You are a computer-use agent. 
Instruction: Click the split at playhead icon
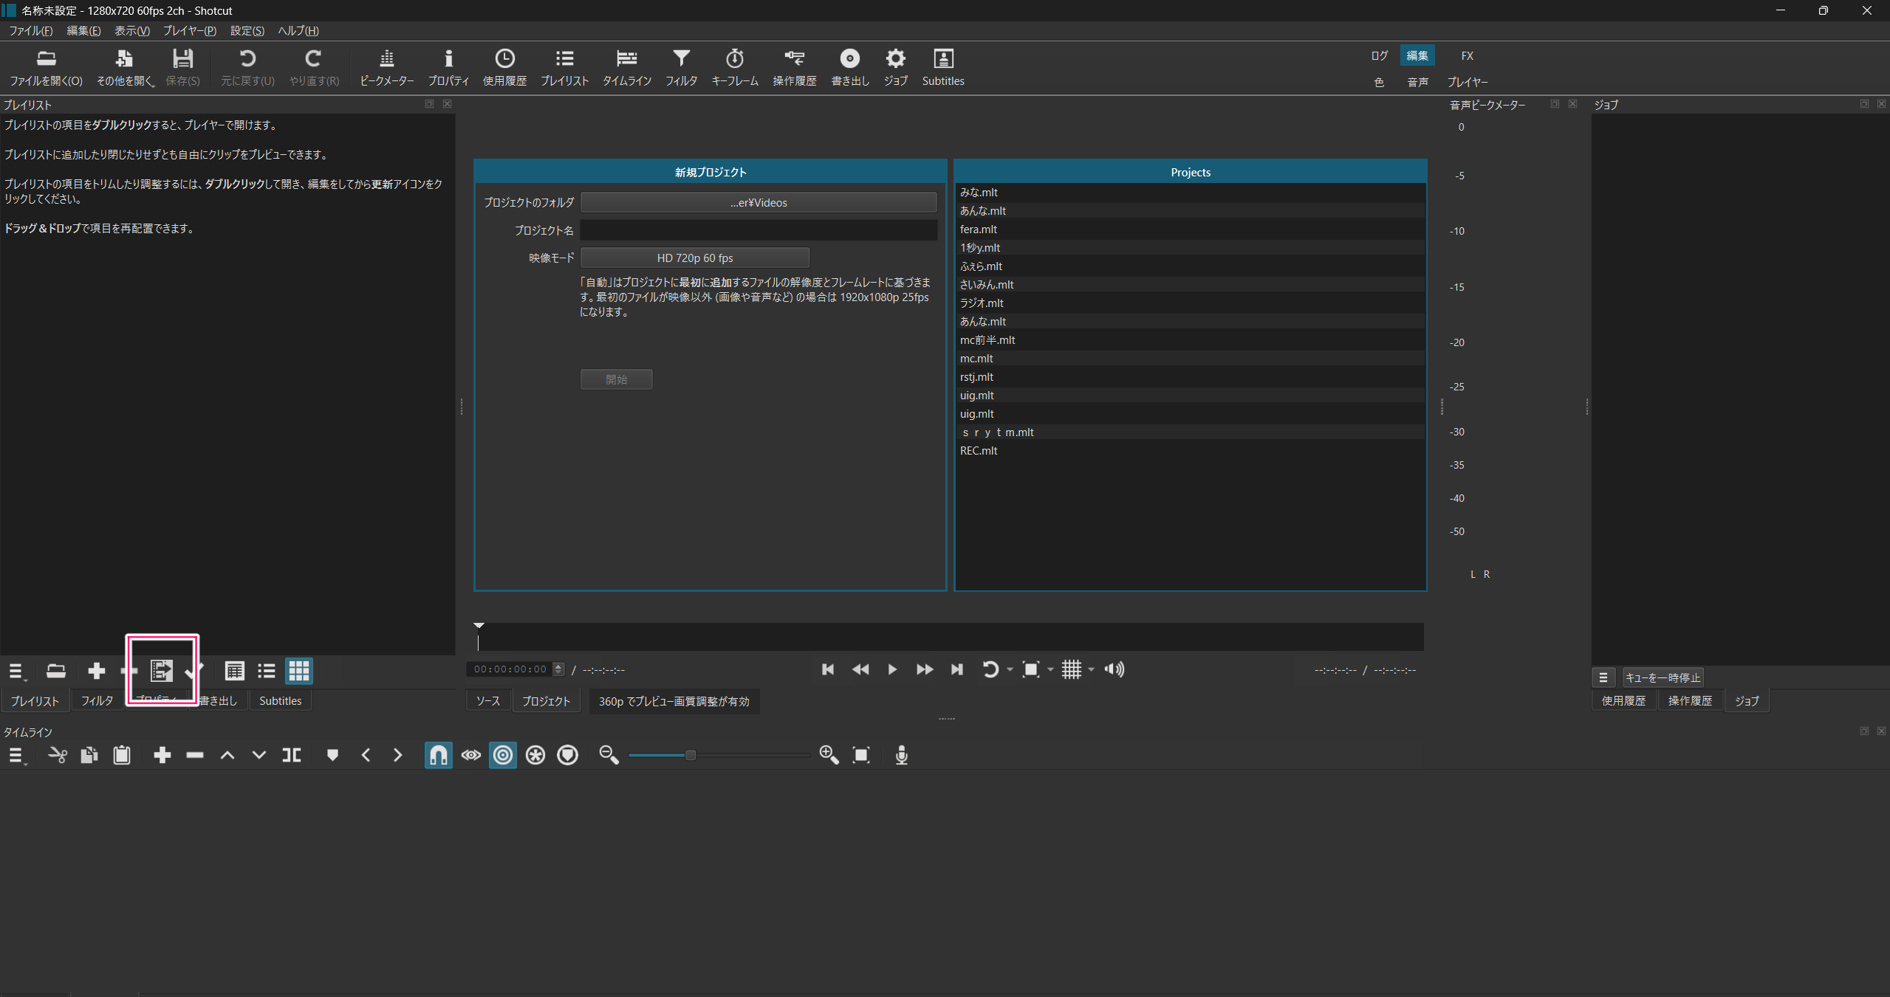coord(292,755)
